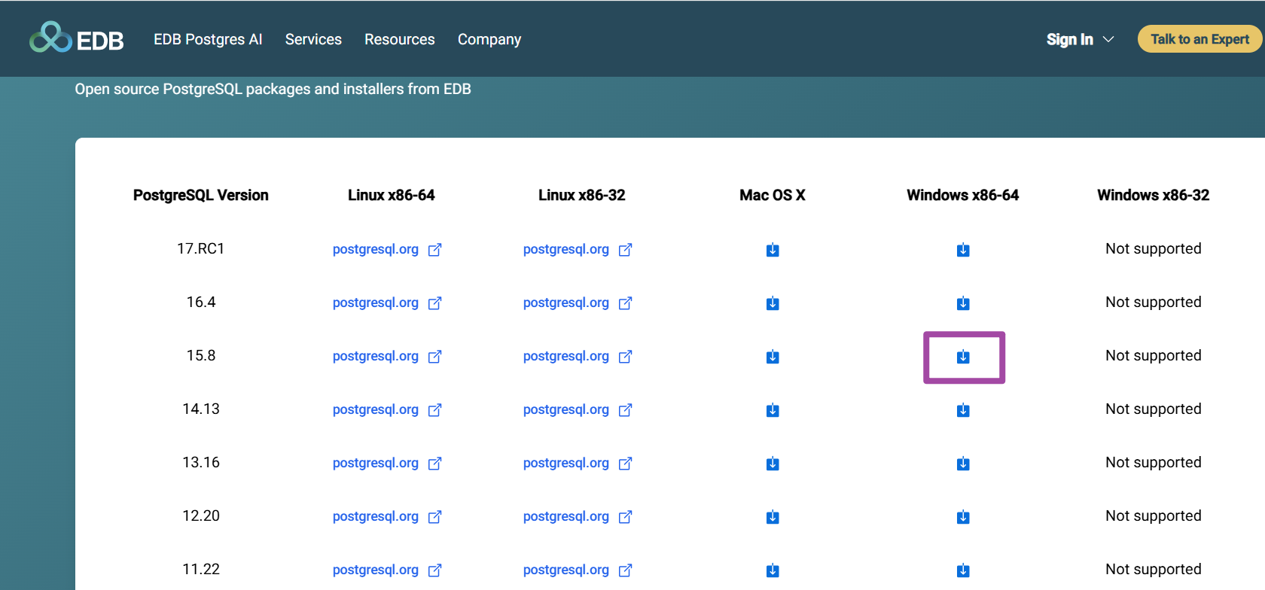Click the Talk to an Expert button
Screen dimensions: 1265x590
coord(1199,39)
